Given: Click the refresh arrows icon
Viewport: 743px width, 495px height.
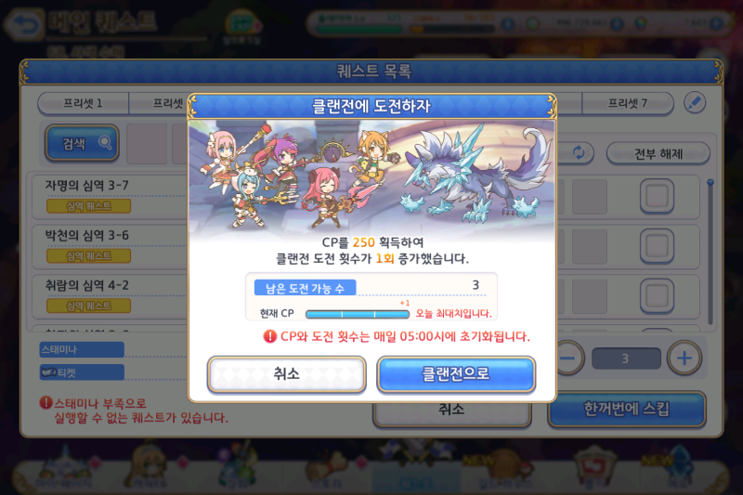Looking at the screenshot, I should 579,152.
